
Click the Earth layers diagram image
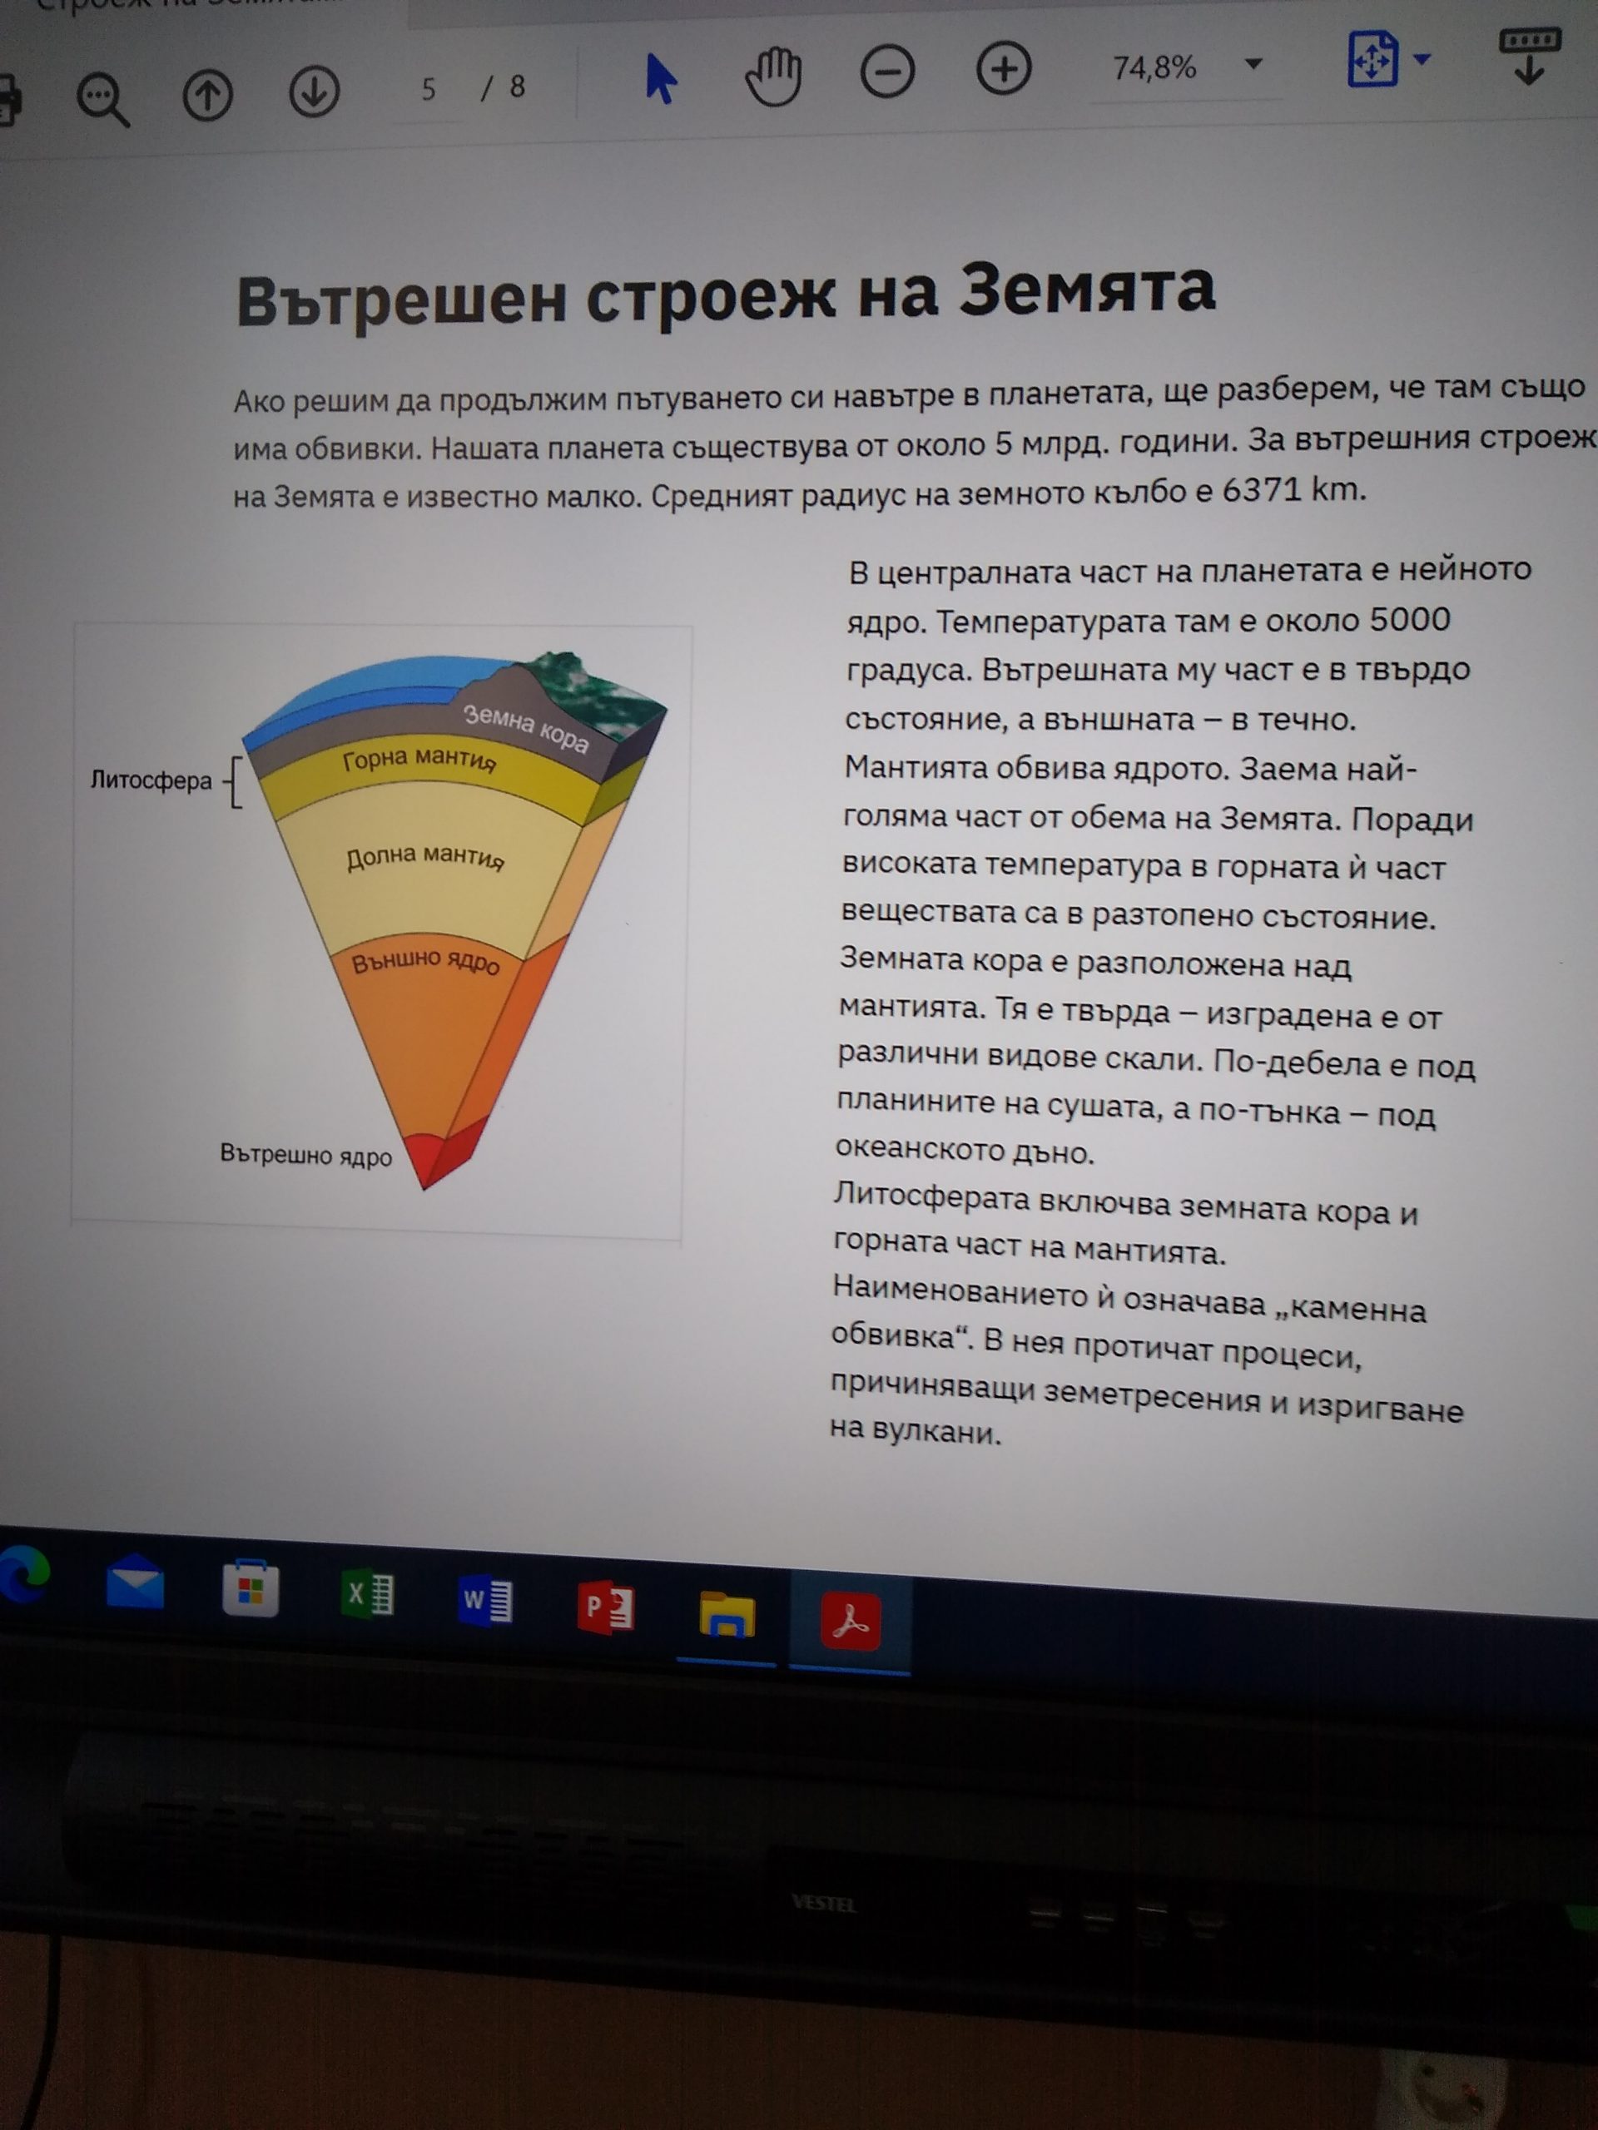click(x=380, y=930)
